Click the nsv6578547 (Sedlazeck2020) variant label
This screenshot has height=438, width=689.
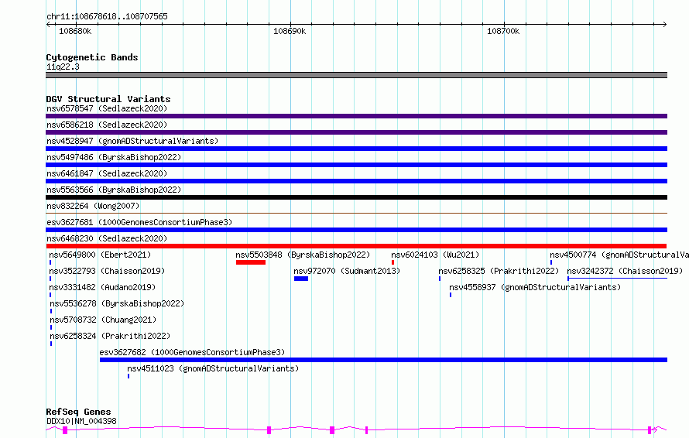click(x=107, y=108)
